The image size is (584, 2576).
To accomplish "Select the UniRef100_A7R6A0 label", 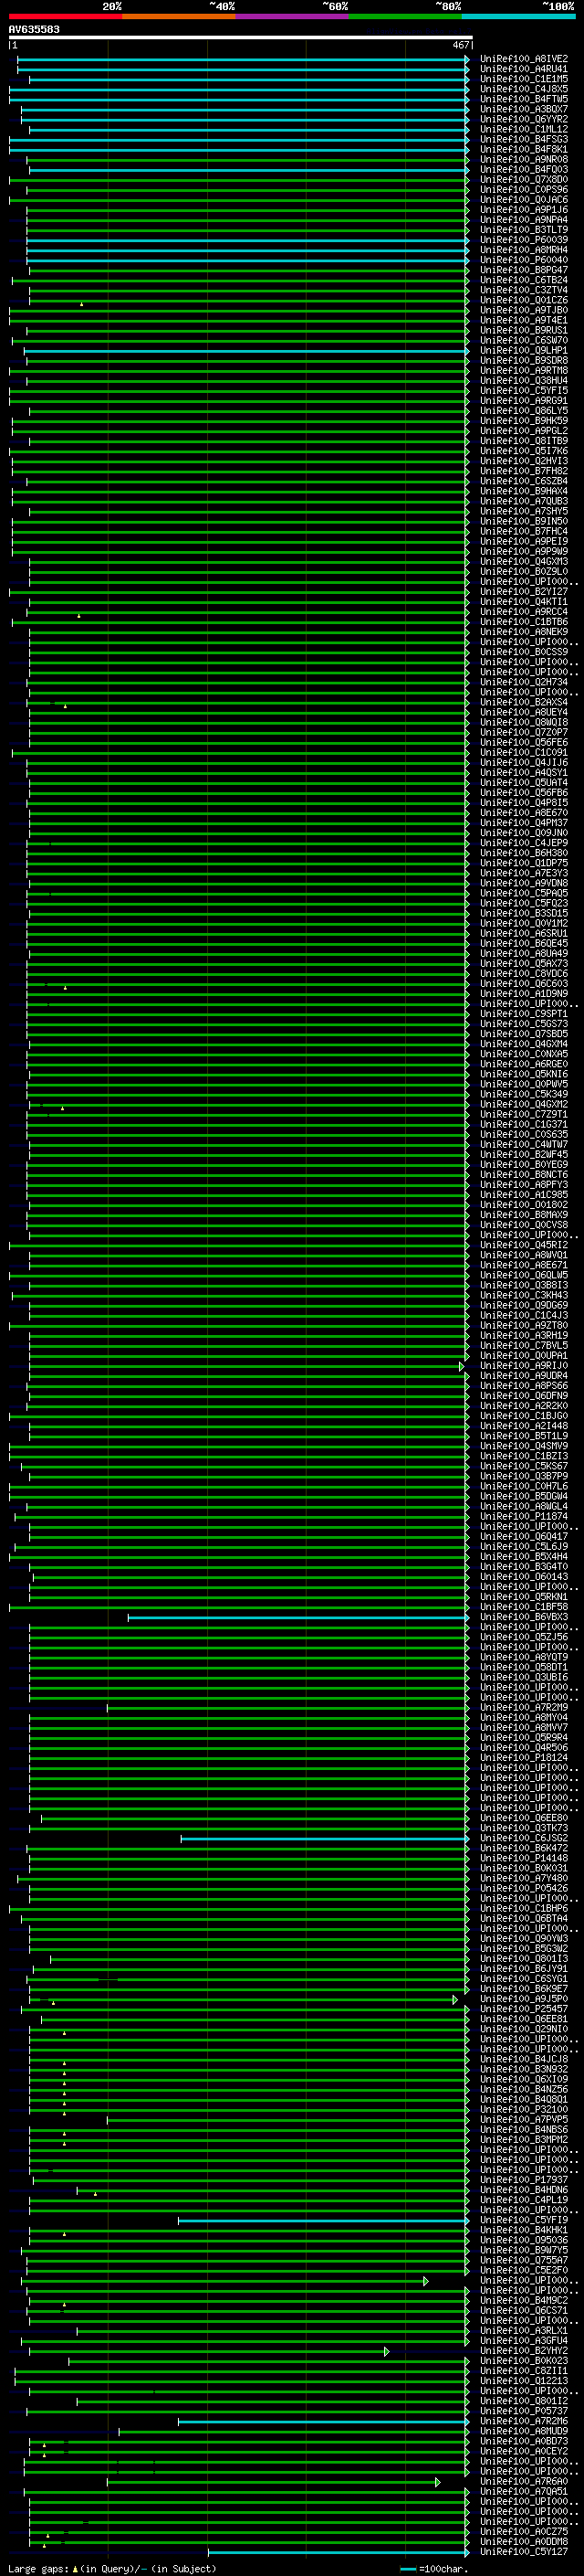I will click(x=524, y=2481).
